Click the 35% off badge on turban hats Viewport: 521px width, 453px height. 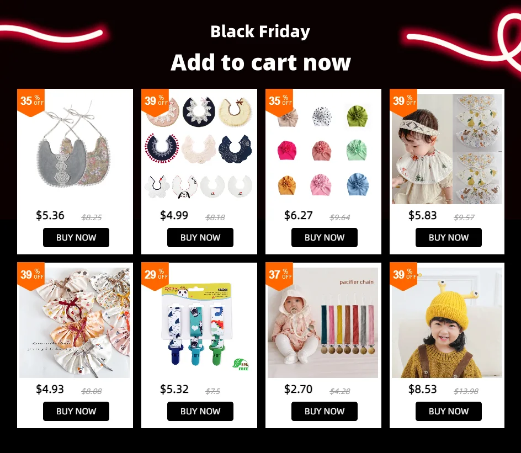[x=279, y=102]
